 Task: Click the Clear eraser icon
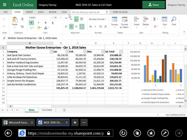coord(155,27)
